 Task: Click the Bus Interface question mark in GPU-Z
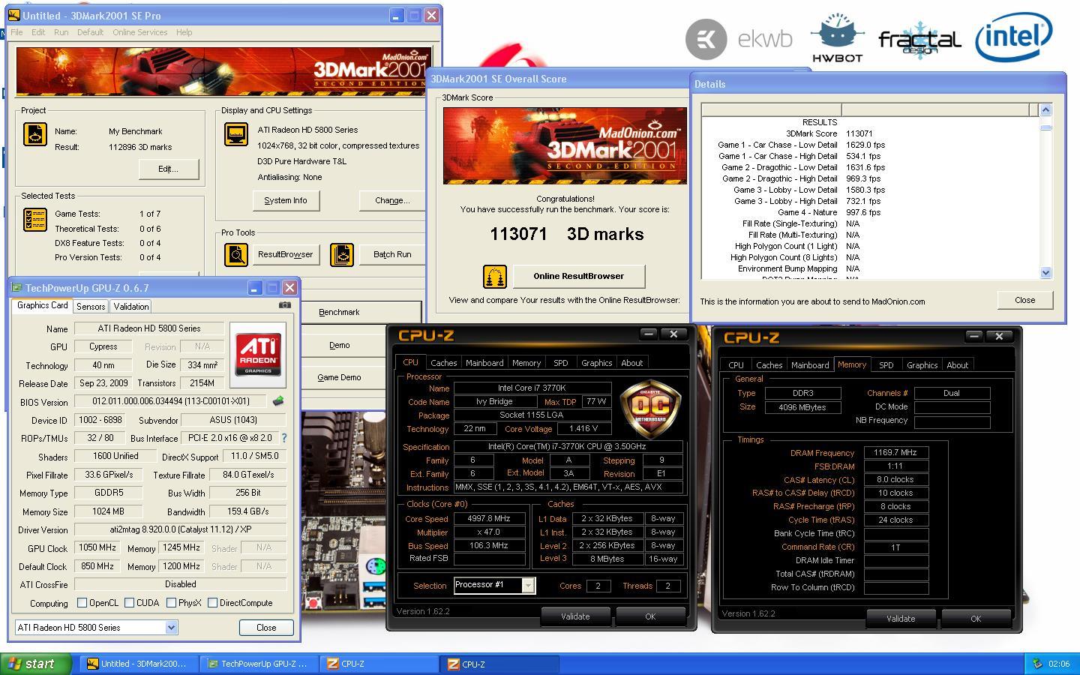[x=284, y=438]
